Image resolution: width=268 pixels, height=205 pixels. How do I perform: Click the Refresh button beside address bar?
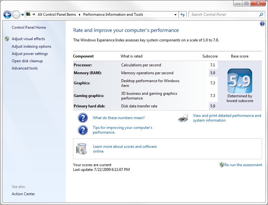coord(183,15)
